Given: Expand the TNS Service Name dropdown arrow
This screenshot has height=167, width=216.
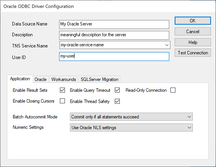Looking at the screenshot, I should click(x=167, y=45).
